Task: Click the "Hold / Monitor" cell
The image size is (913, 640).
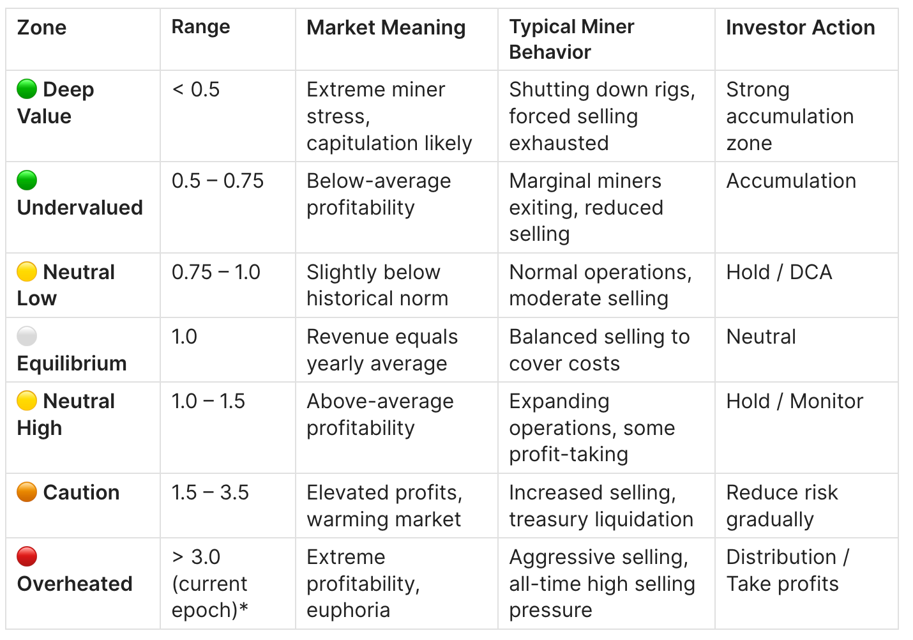Action: (x=794, y=401)
